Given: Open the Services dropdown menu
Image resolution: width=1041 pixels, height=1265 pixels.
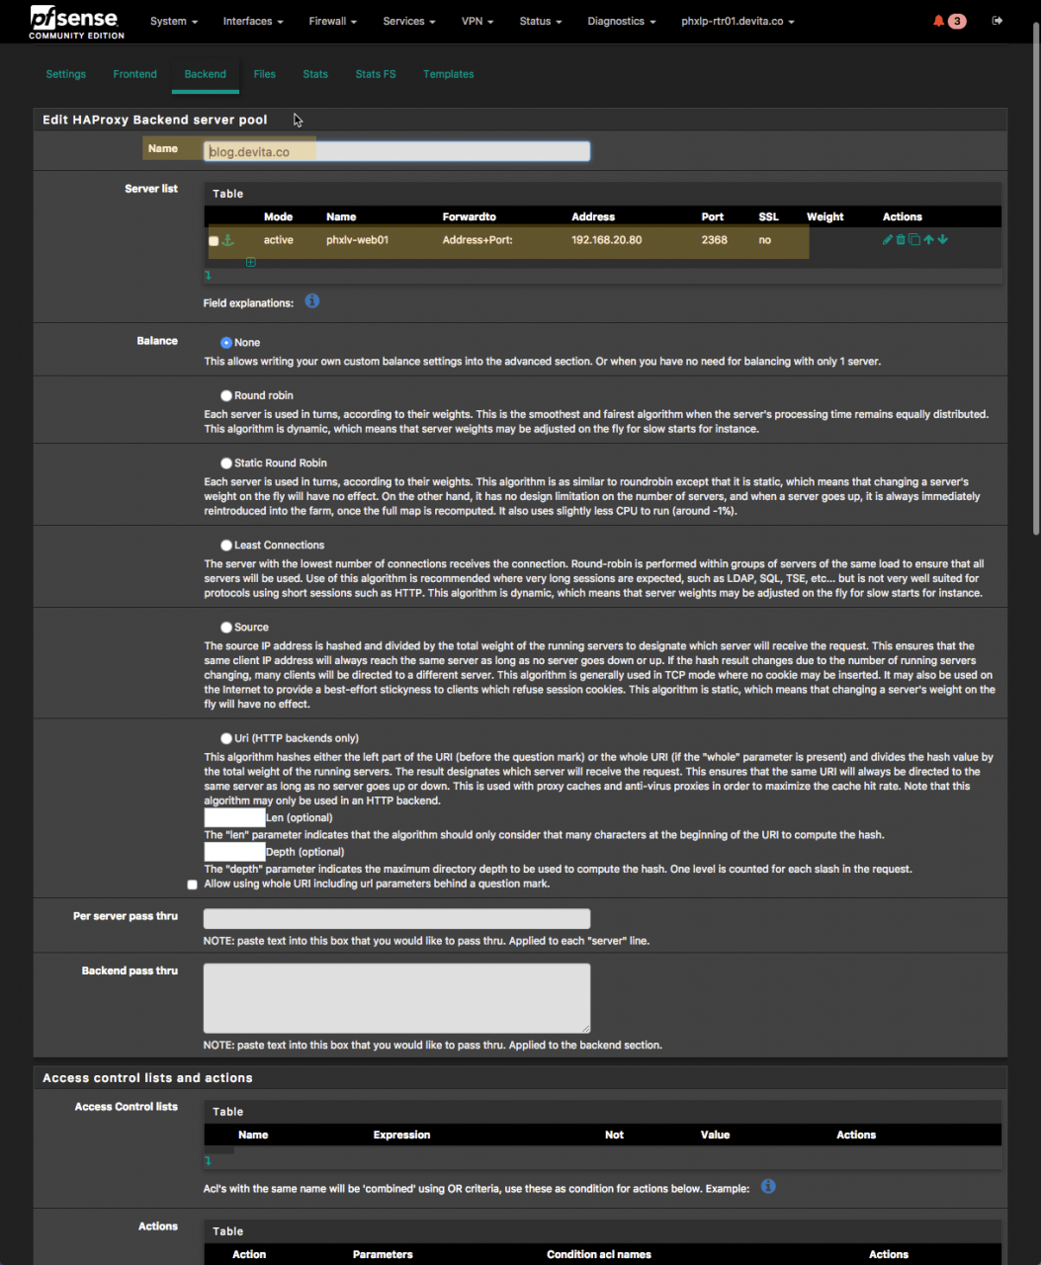Looking at the screenshot, I should coord(408,21).
